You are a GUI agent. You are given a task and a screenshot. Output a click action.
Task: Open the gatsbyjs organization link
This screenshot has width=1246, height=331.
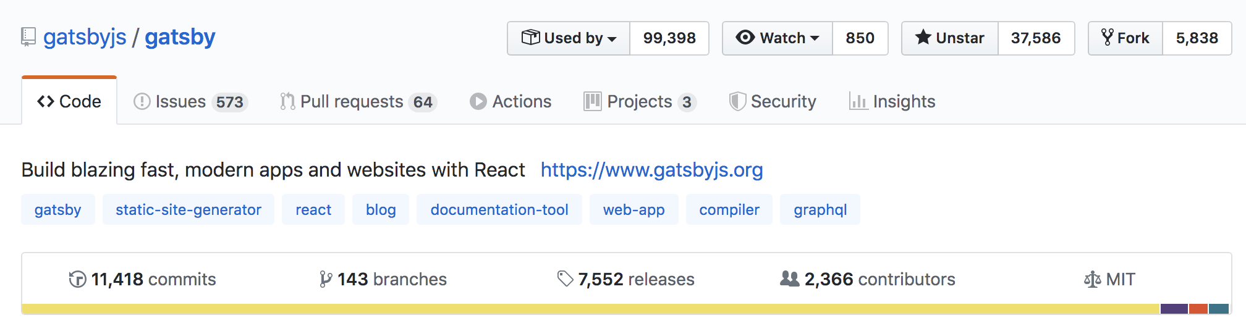coord(85,37)
